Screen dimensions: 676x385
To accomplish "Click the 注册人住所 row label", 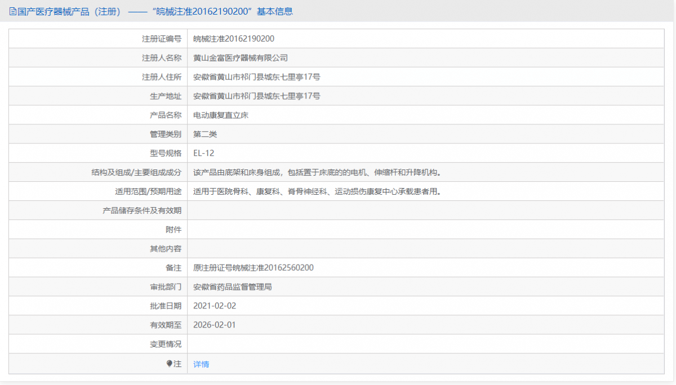I will coord(162,77).
